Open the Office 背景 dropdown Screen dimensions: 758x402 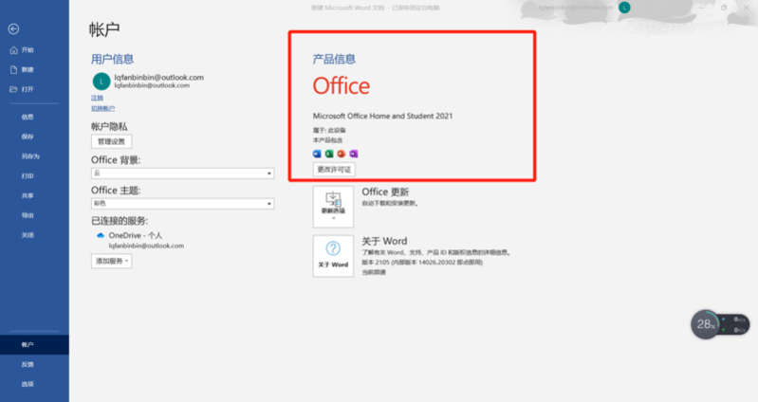tap(181, 174)
